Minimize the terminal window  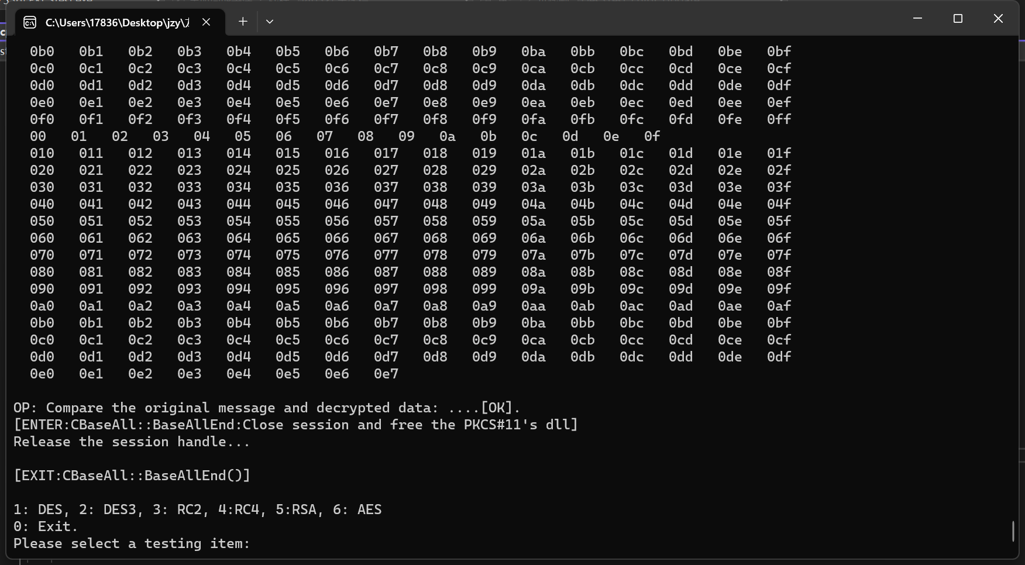click(917, 19)
